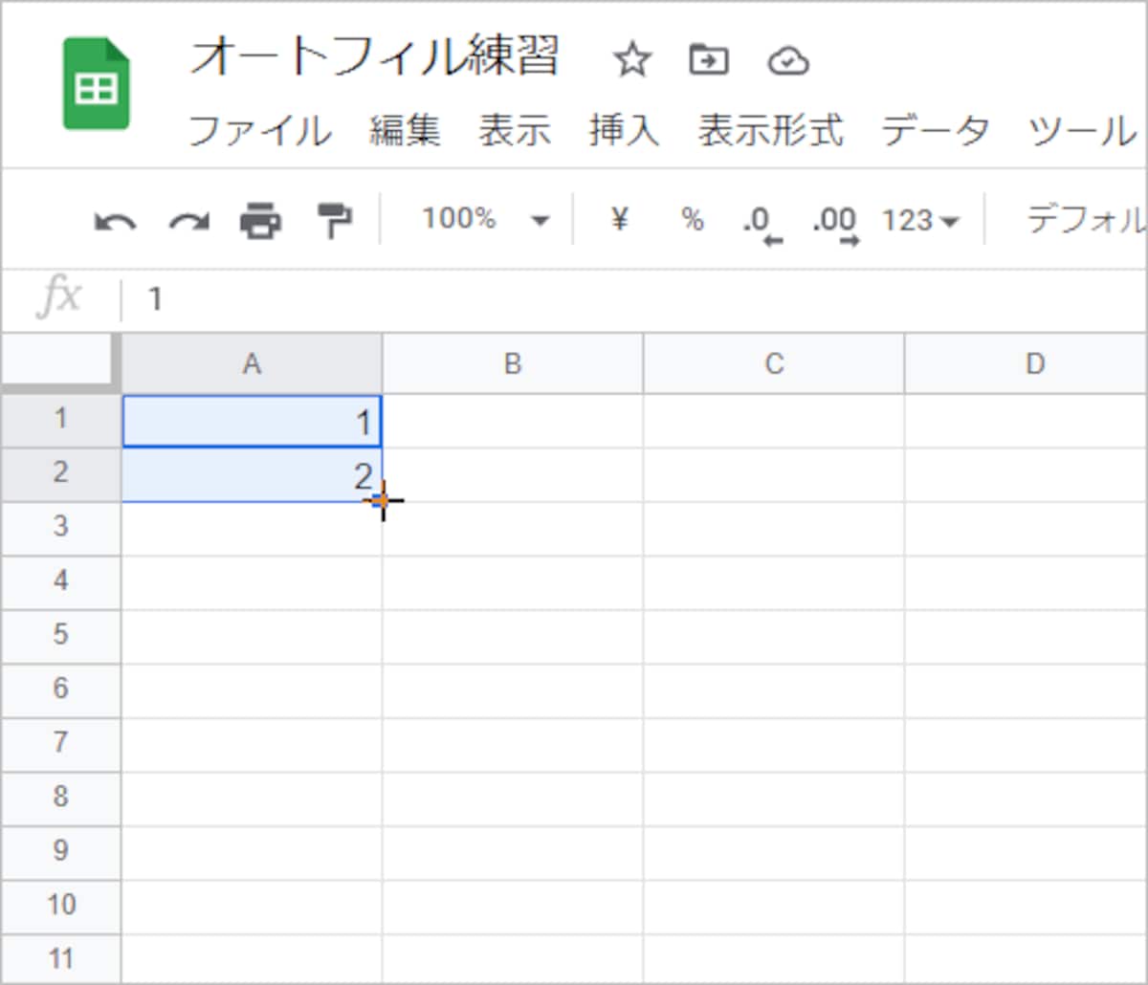Click the print icon
Viewport: 1148px width, 985px height.
pyautogui.click(x=260, y=221)
